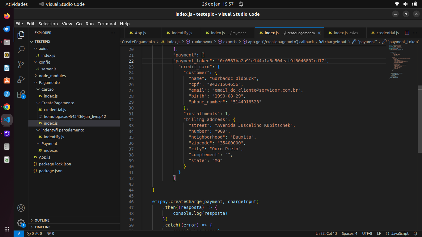
Task: Open package-lock.json in explorer
Action: (x=74, y=164)
